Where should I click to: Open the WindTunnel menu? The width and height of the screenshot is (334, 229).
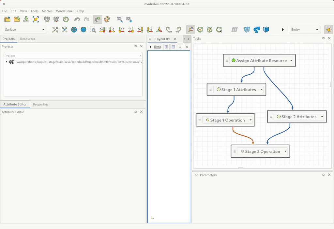point(65,11)
